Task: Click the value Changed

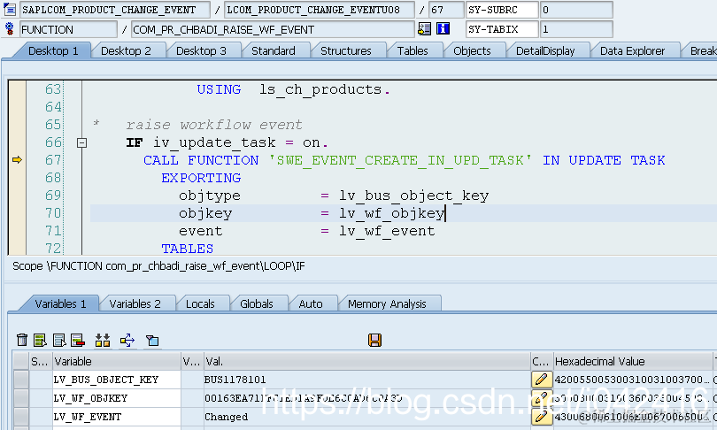Action: pos(227,418)
